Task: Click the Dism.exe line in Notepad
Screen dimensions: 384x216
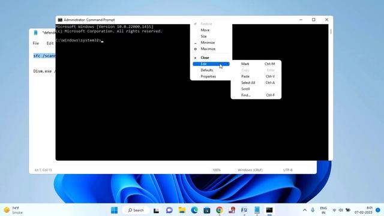Action: [x=44, y=71]
